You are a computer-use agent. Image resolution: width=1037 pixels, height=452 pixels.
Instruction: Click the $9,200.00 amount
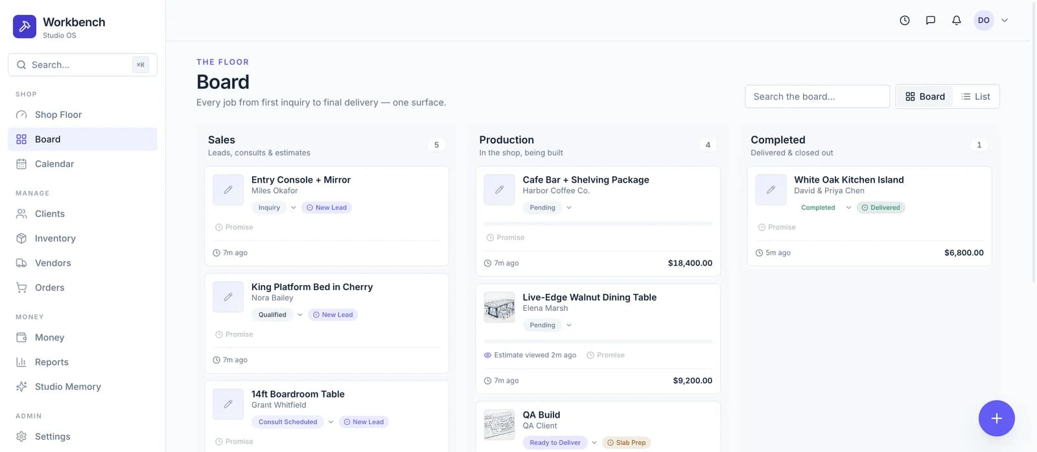point(693,381)
